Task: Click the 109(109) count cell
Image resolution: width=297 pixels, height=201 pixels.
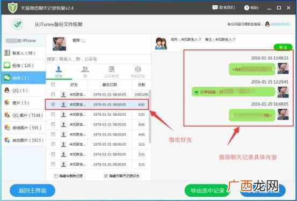Action: point(141,94)
